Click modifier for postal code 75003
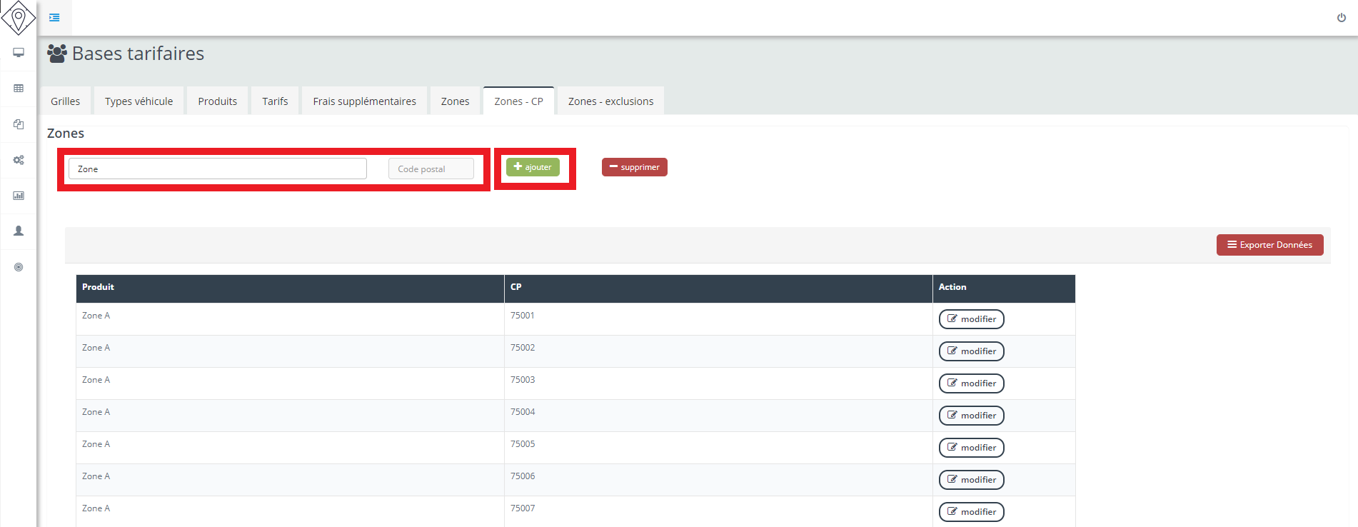Screen dimensions: 1358x527 971,383
